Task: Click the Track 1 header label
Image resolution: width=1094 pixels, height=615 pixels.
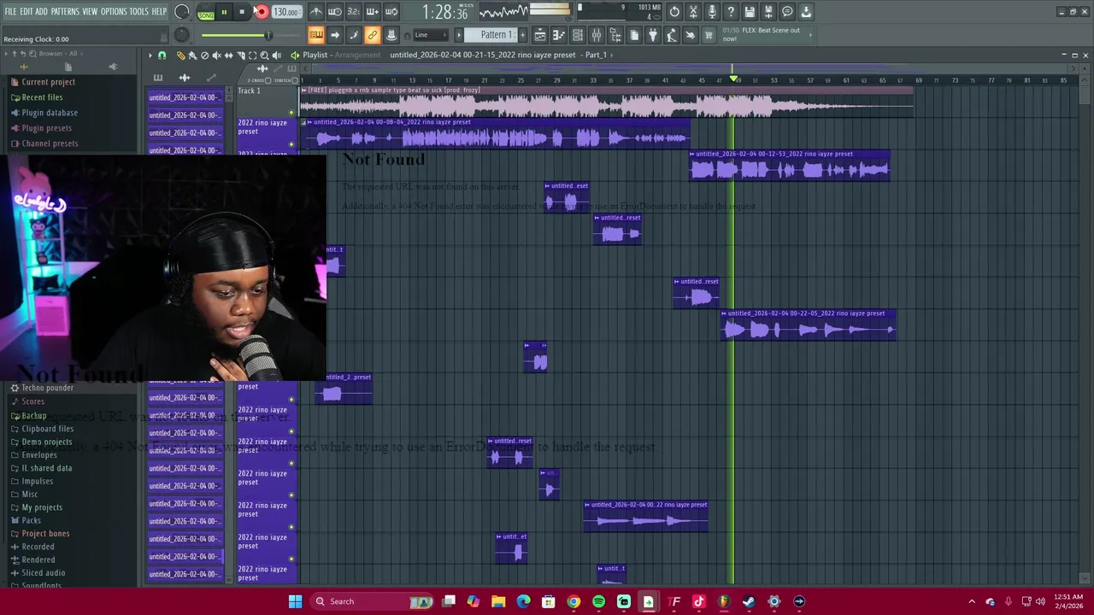Action: point(249,91)
